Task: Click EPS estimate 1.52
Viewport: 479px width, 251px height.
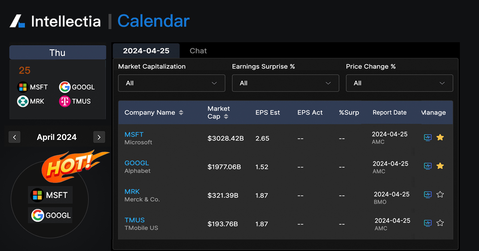Action: [262, 167]
